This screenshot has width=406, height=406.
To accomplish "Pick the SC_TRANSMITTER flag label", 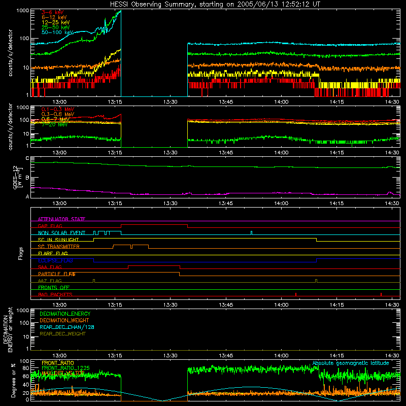I will 59,246.
